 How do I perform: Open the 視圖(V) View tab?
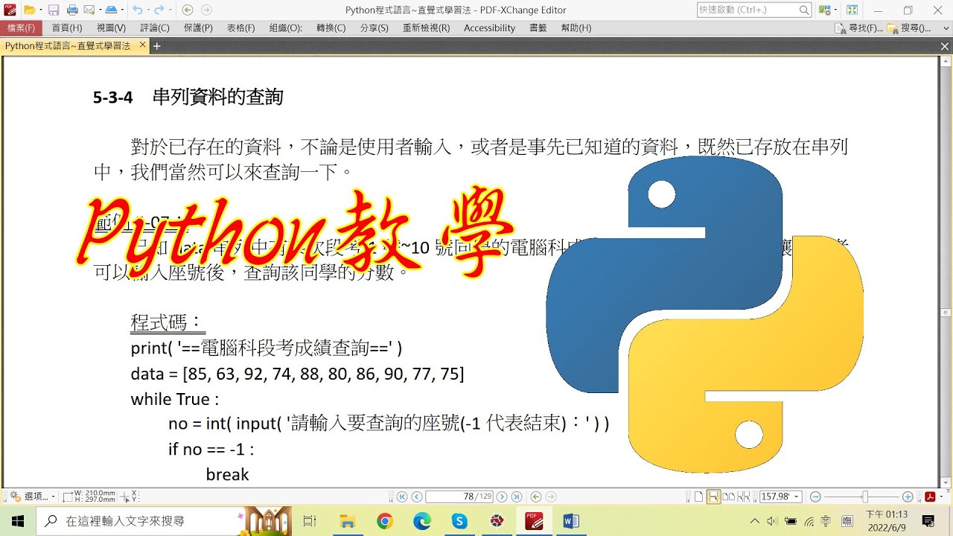111,28
